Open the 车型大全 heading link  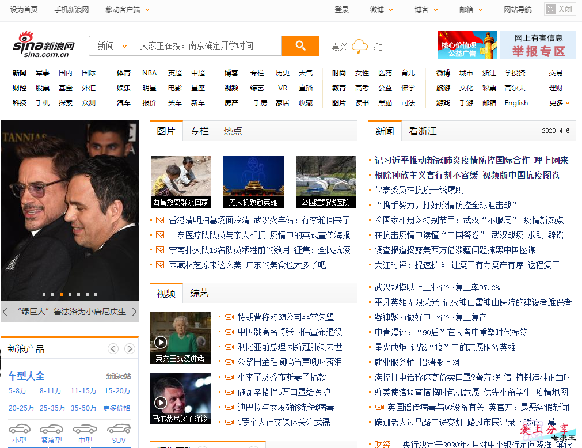[x=26, y=376]
